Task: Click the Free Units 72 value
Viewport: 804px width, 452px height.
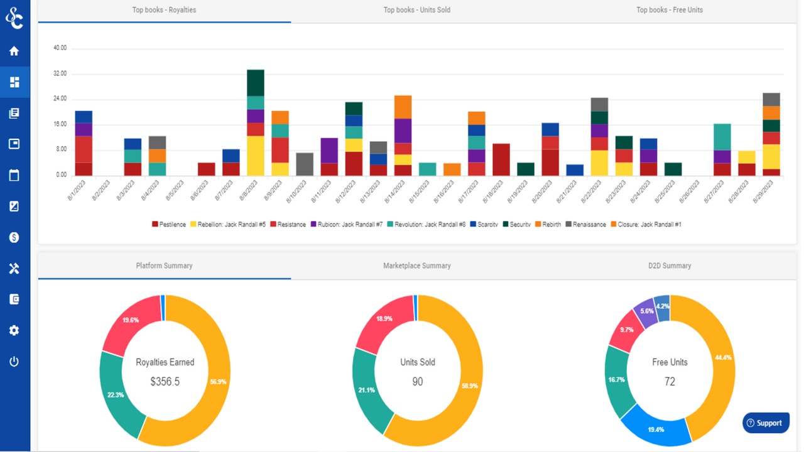Action: (x=670, y=381)
